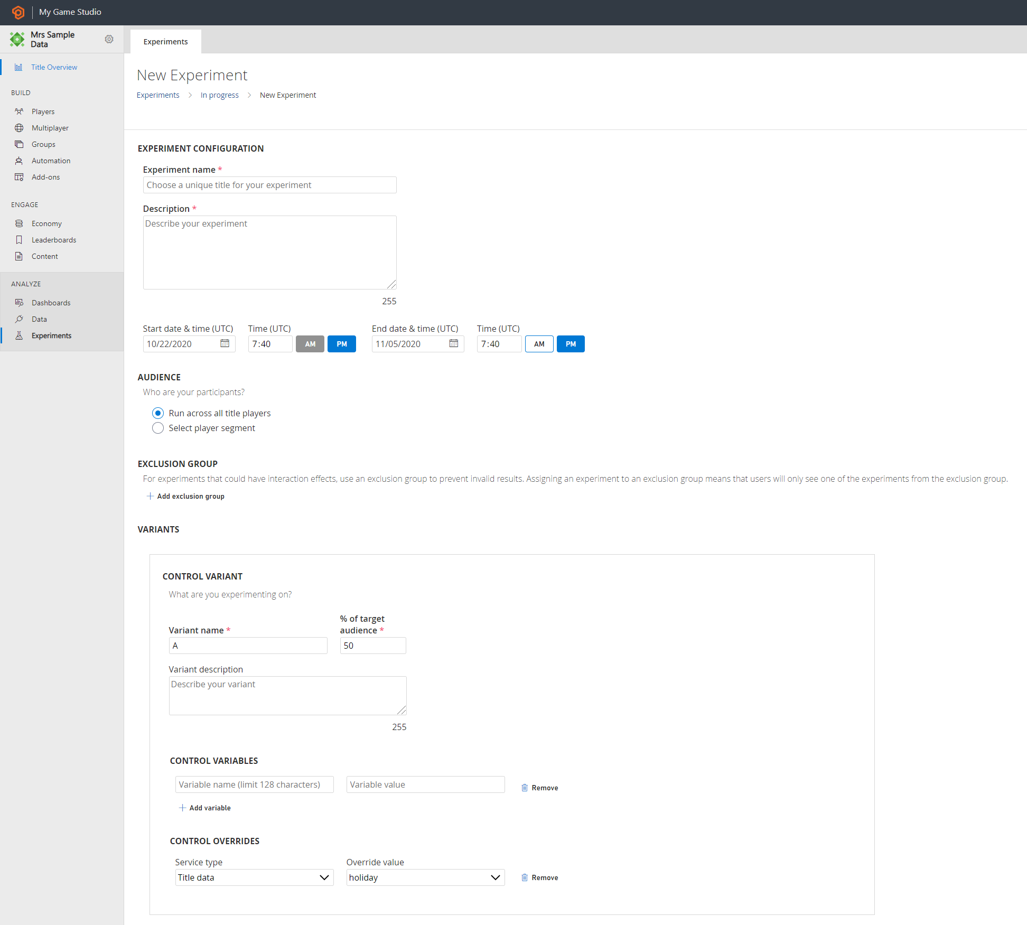This screenshot has height=925, width=1027.
Task: Click the Automation sidebar icon
Action: pos(20,160)
